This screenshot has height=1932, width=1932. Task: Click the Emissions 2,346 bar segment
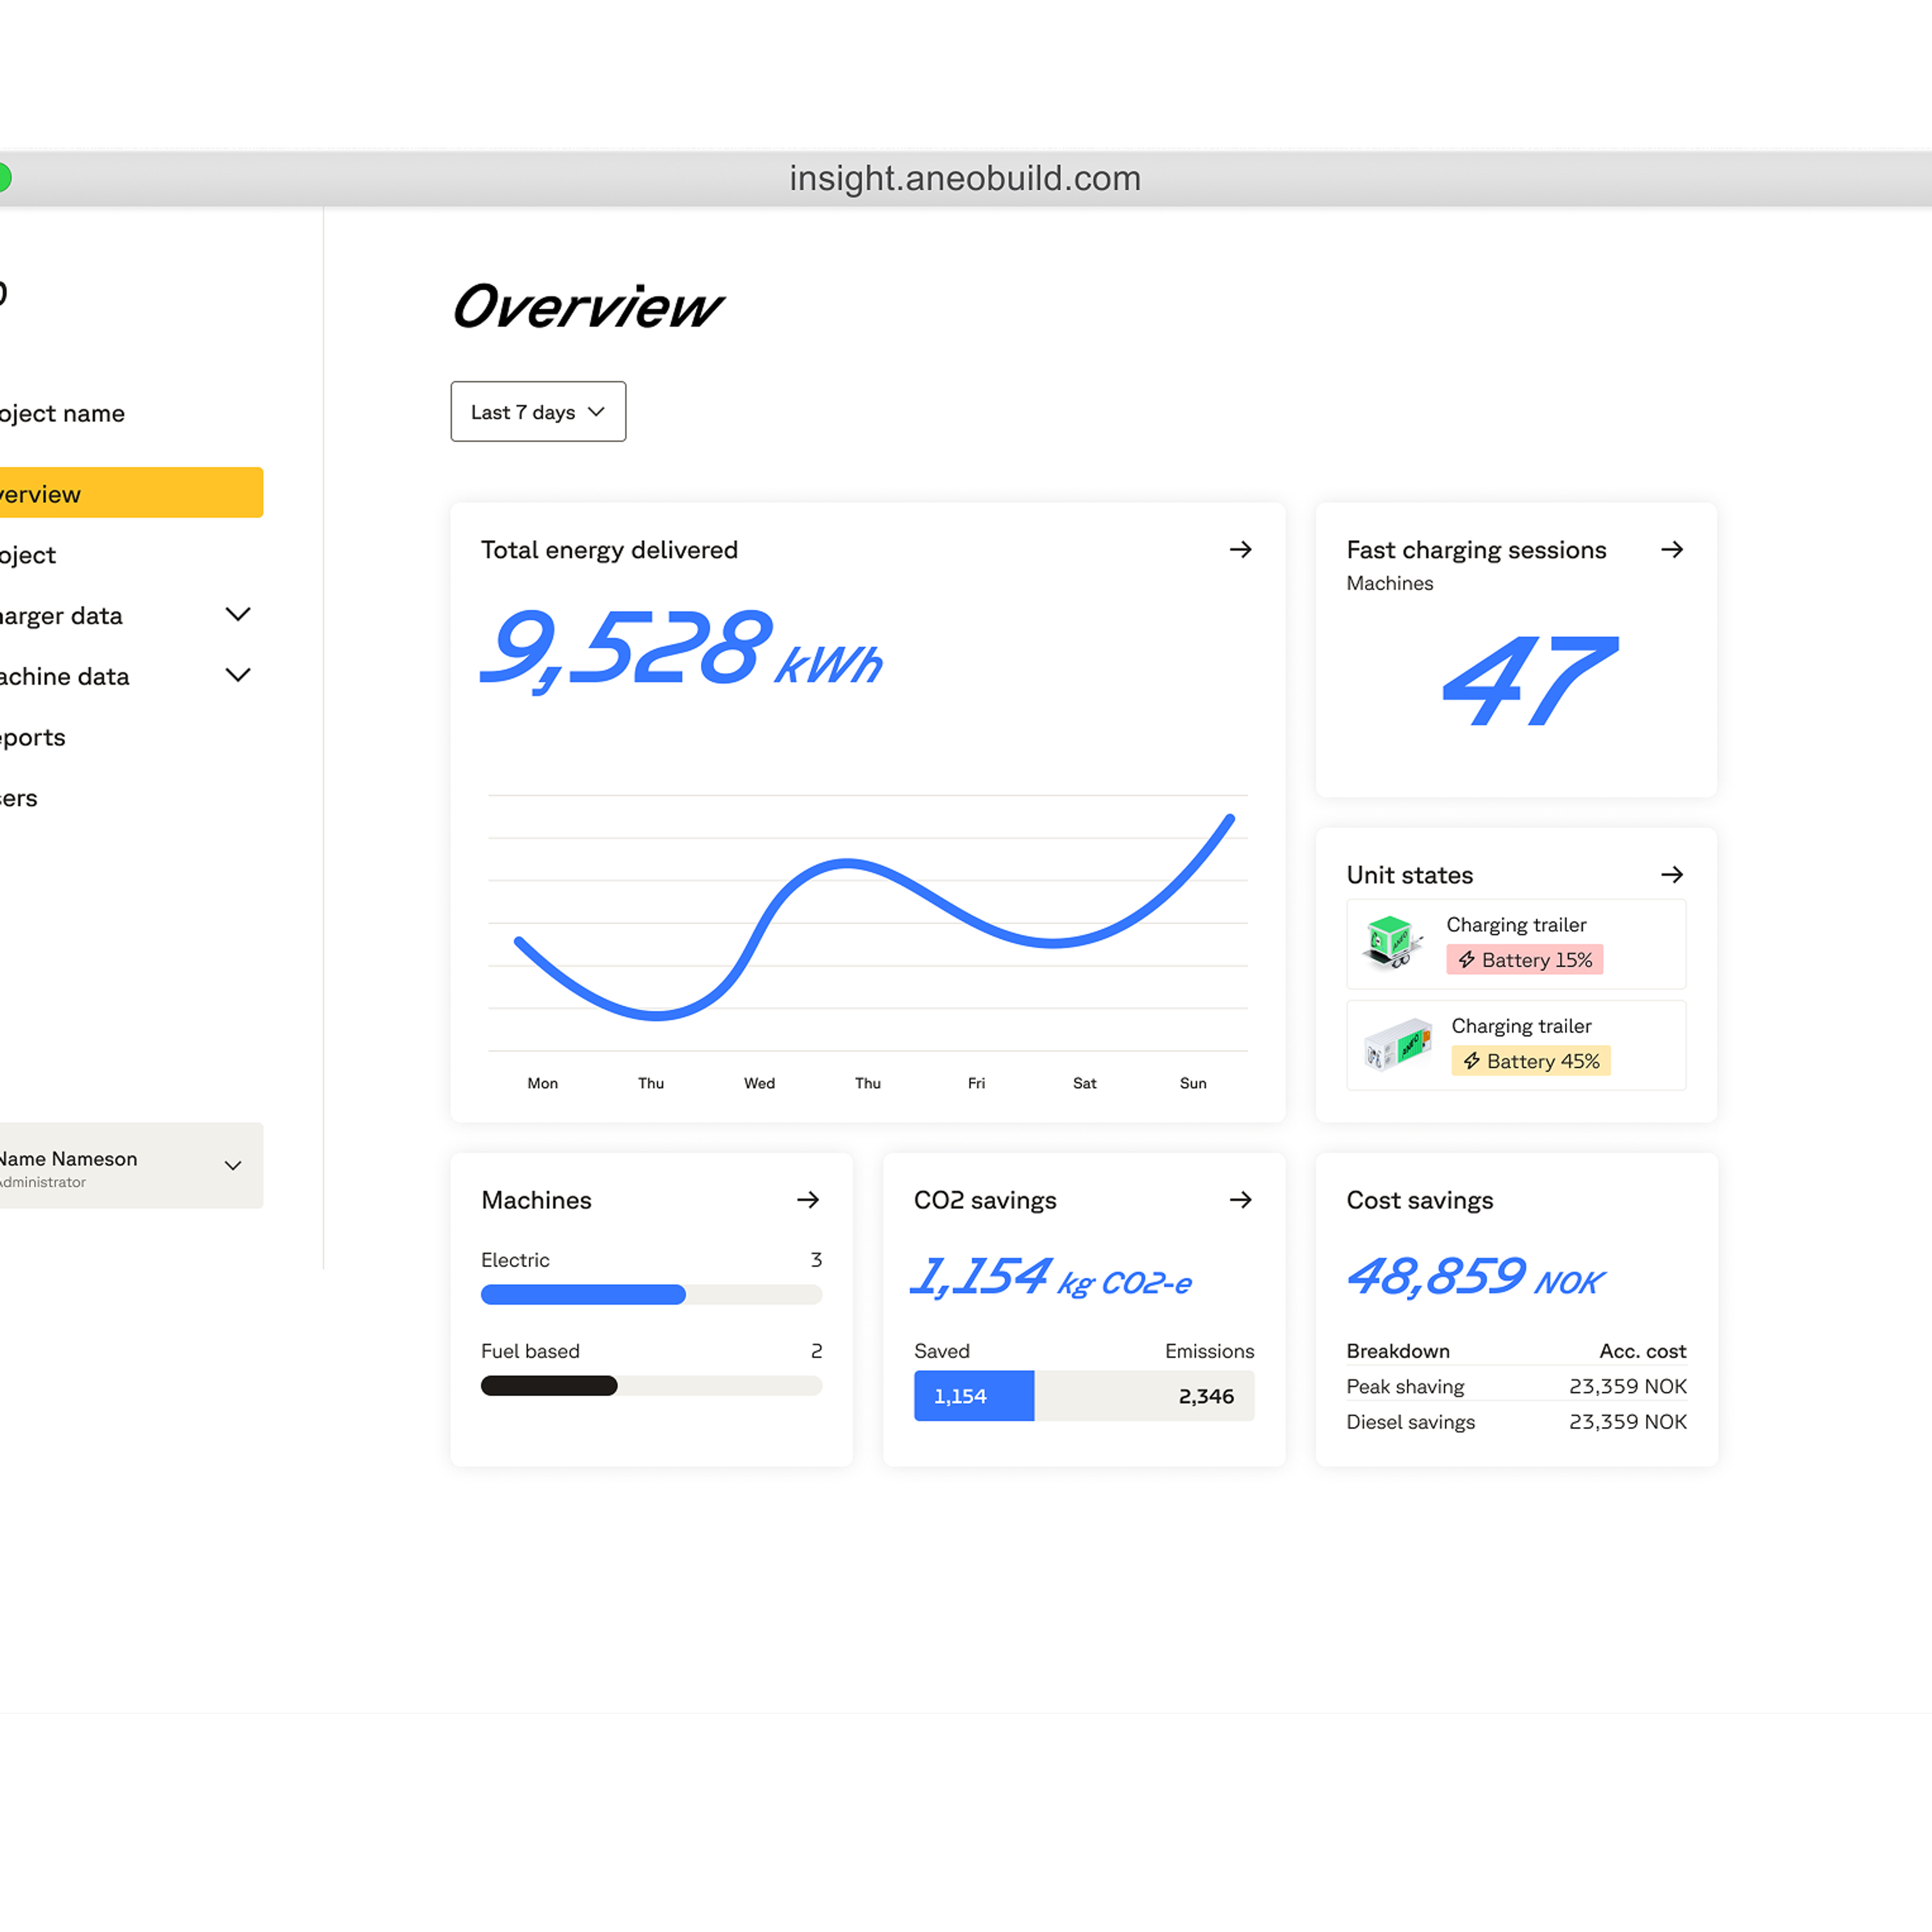coord(1144,1395)
